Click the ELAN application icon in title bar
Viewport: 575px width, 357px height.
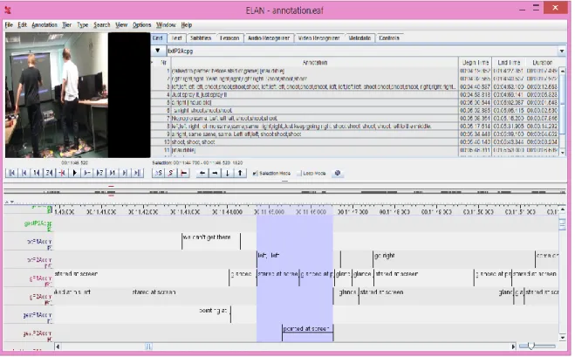8,10
